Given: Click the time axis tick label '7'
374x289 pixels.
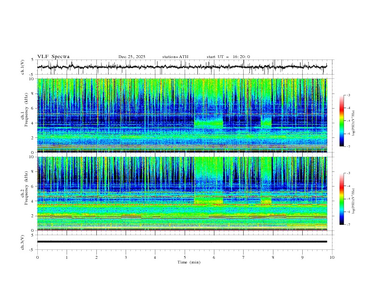Looking at the screenshot, I should click(244, 257).
